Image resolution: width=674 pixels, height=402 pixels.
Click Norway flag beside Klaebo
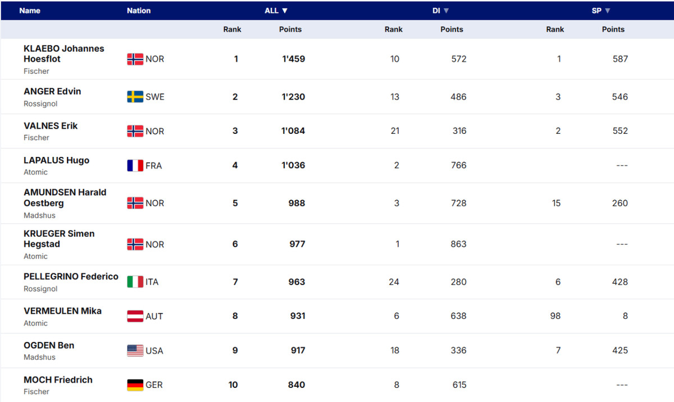tap(135, 59)
